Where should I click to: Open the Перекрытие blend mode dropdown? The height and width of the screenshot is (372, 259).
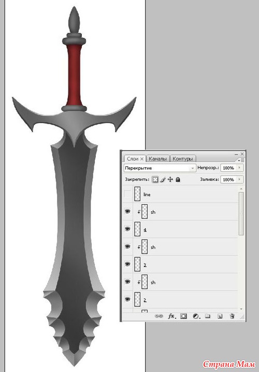click(160, 168)
